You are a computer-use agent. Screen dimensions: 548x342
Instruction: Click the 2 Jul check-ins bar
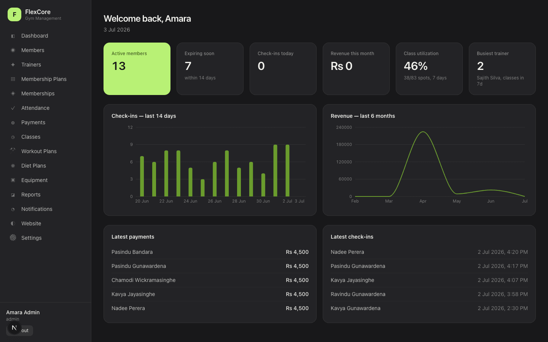pyautogui.click(x=287, y=171)
